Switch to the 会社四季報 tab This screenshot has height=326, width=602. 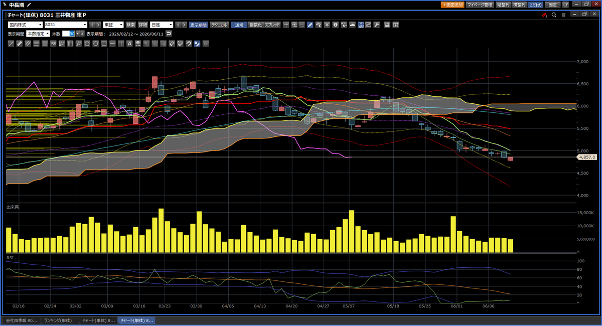click(x=21, y=320)
